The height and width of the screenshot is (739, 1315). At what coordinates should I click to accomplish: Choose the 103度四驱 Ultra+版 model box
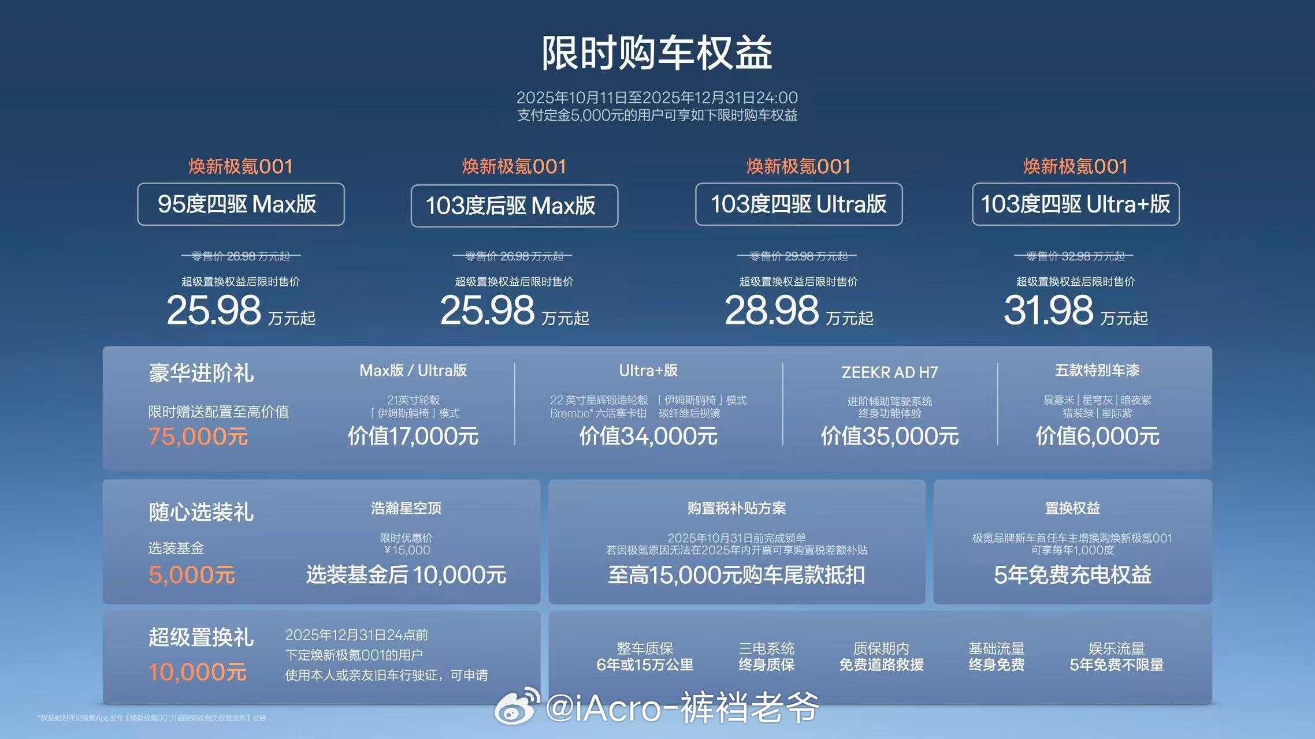click(1075, 204)
